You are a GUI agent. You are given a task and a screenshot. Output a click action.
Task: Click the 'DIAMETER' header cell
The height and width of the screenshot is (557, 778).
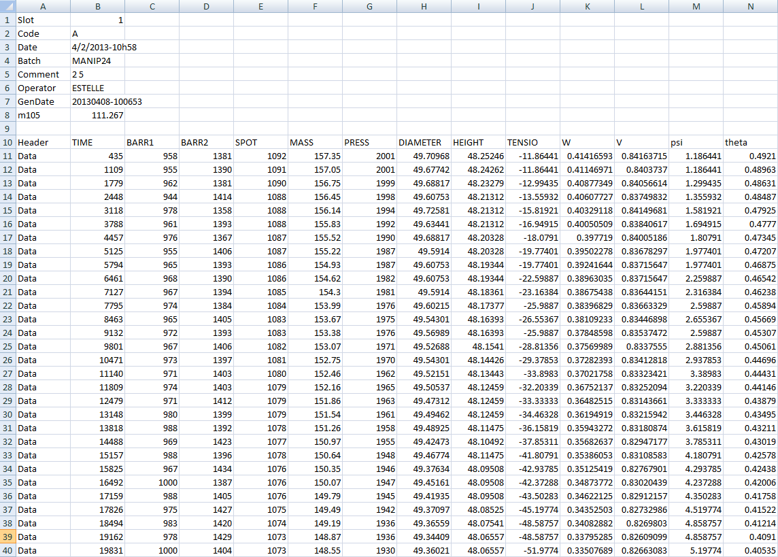(x=424, y=142)
